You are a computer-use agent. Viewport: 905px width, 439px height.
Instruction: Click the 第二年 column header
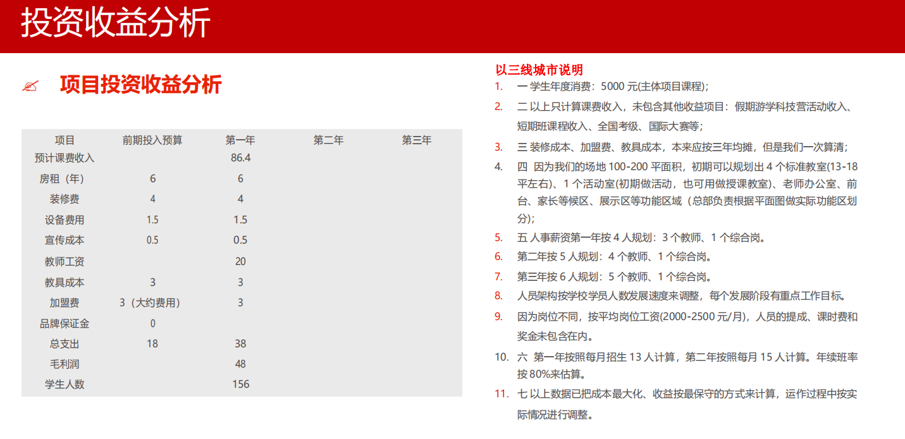(328, 140)
